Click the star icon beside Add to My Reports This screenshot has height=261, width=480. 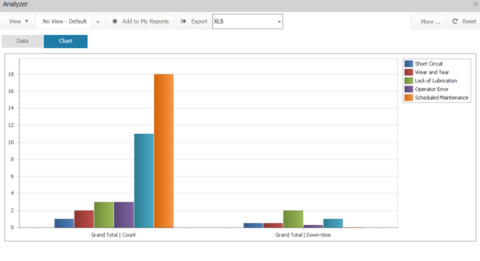pos(115,21)
